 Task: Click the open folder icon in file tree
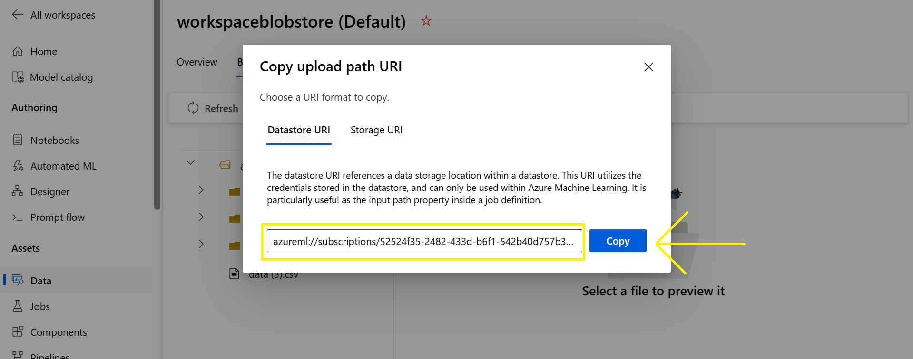(225, 165)
